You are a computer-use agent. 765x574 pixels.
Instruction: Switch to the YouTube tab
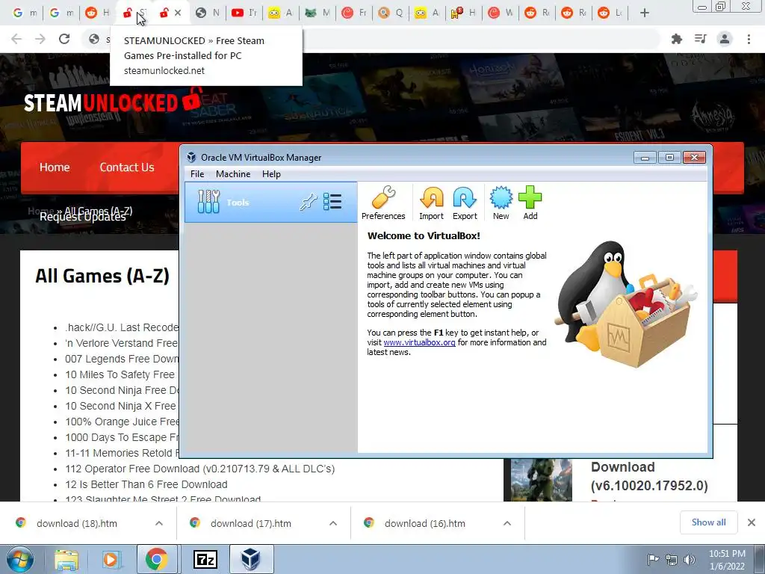click(x=244, y=13)
